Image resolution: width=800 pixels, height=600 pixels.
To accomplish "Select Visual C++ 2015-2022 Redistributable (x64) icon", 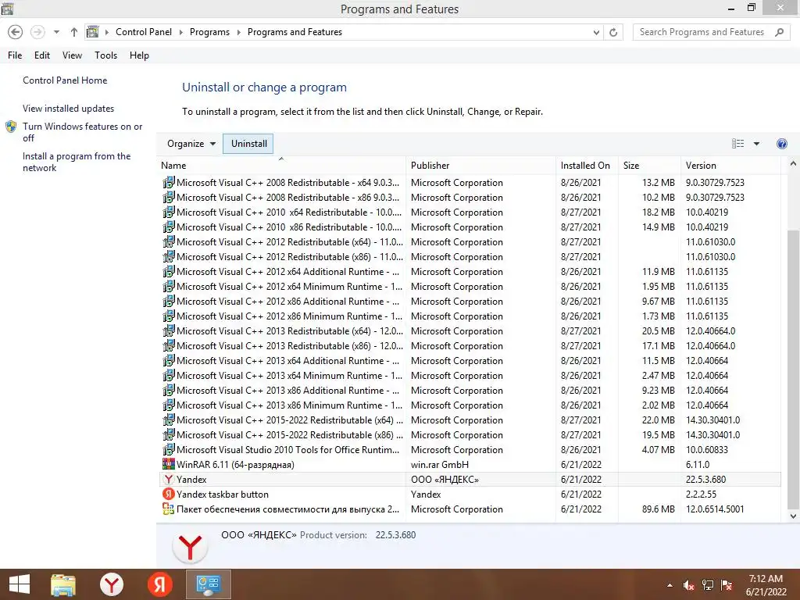I will (x=169, y=420).
